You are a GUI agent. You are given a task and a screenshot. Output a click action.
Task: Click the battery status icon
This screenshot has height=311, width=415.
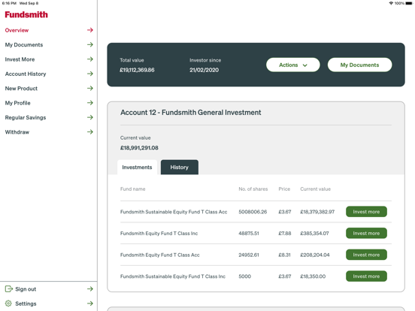coord(409,3)
